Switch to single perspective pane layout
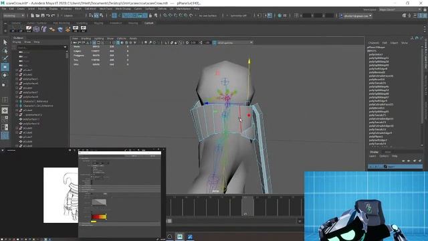 click(x=5, y=110)
